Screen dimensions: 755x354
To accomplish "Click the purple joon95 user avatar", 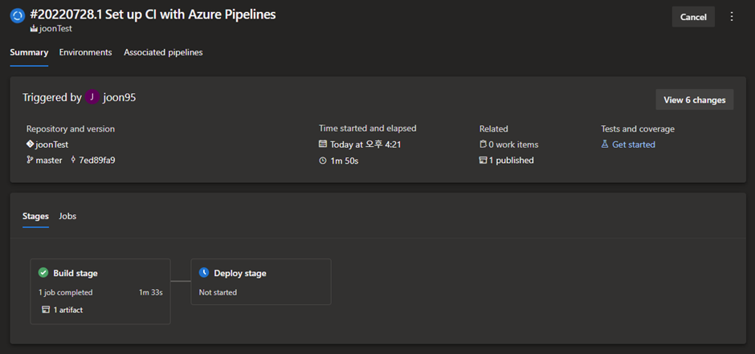I will tap(92, 98).
